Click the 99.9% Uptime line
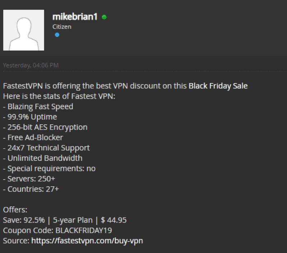 point(30,117)
